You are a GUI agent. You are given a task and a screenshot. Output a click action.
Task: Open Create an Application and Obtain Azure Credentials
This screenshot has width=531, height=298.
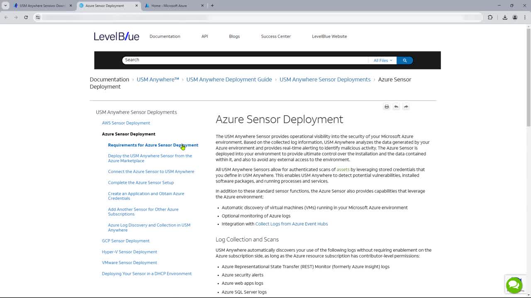point(146,196)
